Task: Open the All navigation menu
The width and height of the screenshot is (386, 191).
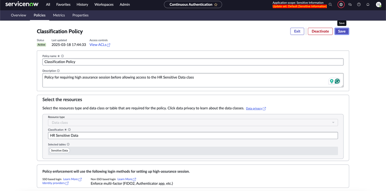Action: pos(48,5)
